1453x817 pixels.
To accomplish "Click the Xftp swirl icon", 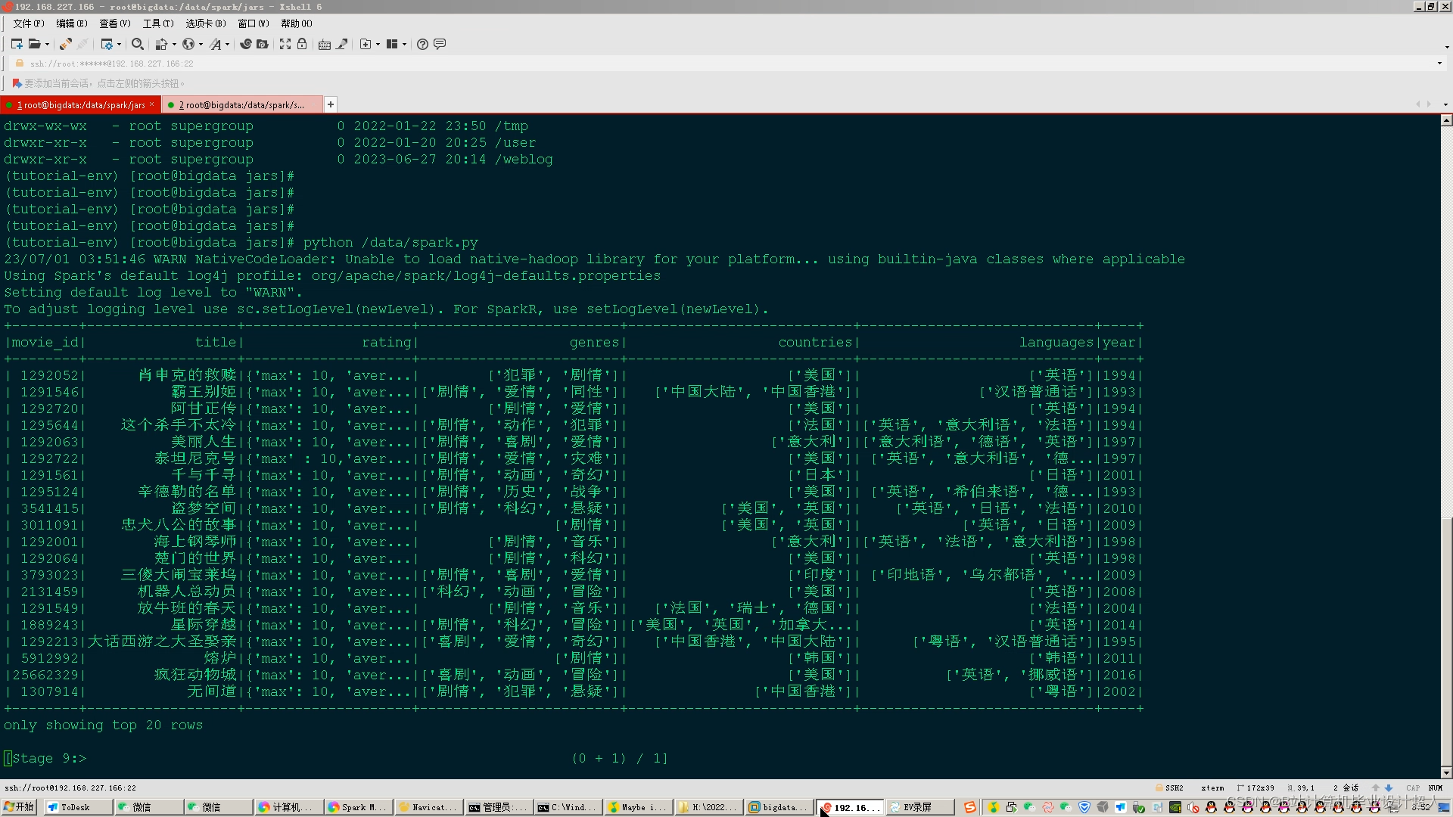I will point(245,44).
